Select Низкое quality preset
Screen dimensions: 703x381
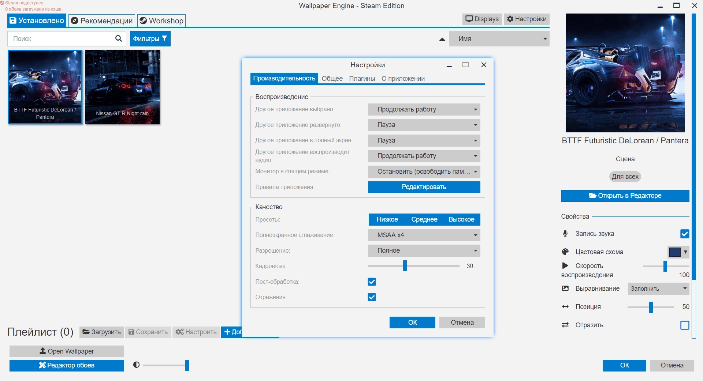tap(387, 219)
